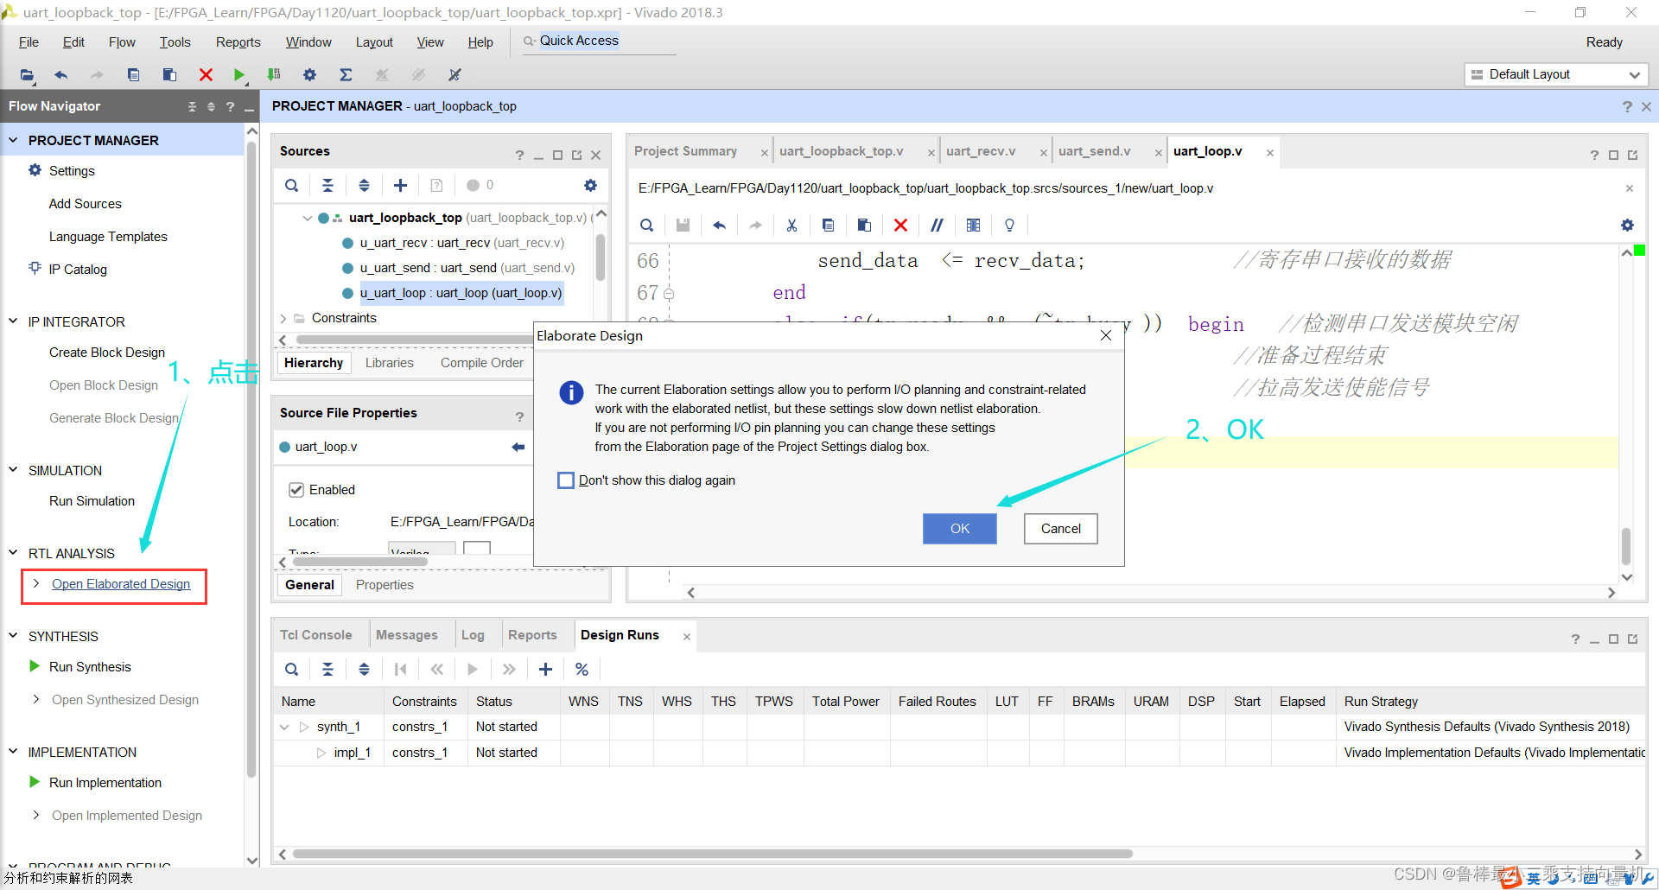Viewport: 1659px width, 890px height.
Task: Click the Design Runs horizontal scrollbar
Action: point(712,854)
